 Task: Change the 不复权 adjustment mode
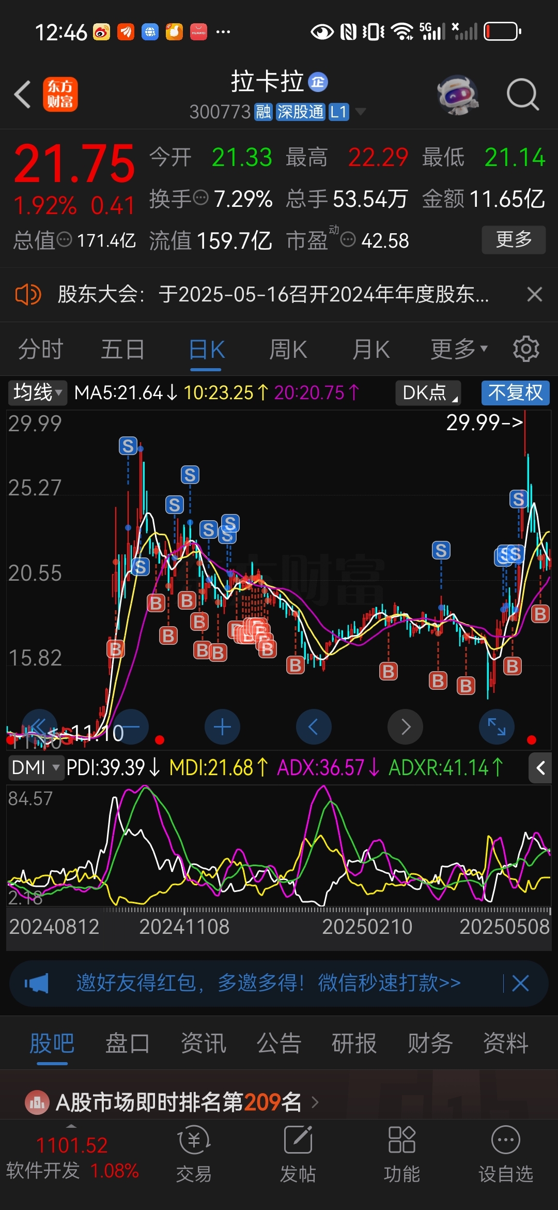[x=516, y=392]
